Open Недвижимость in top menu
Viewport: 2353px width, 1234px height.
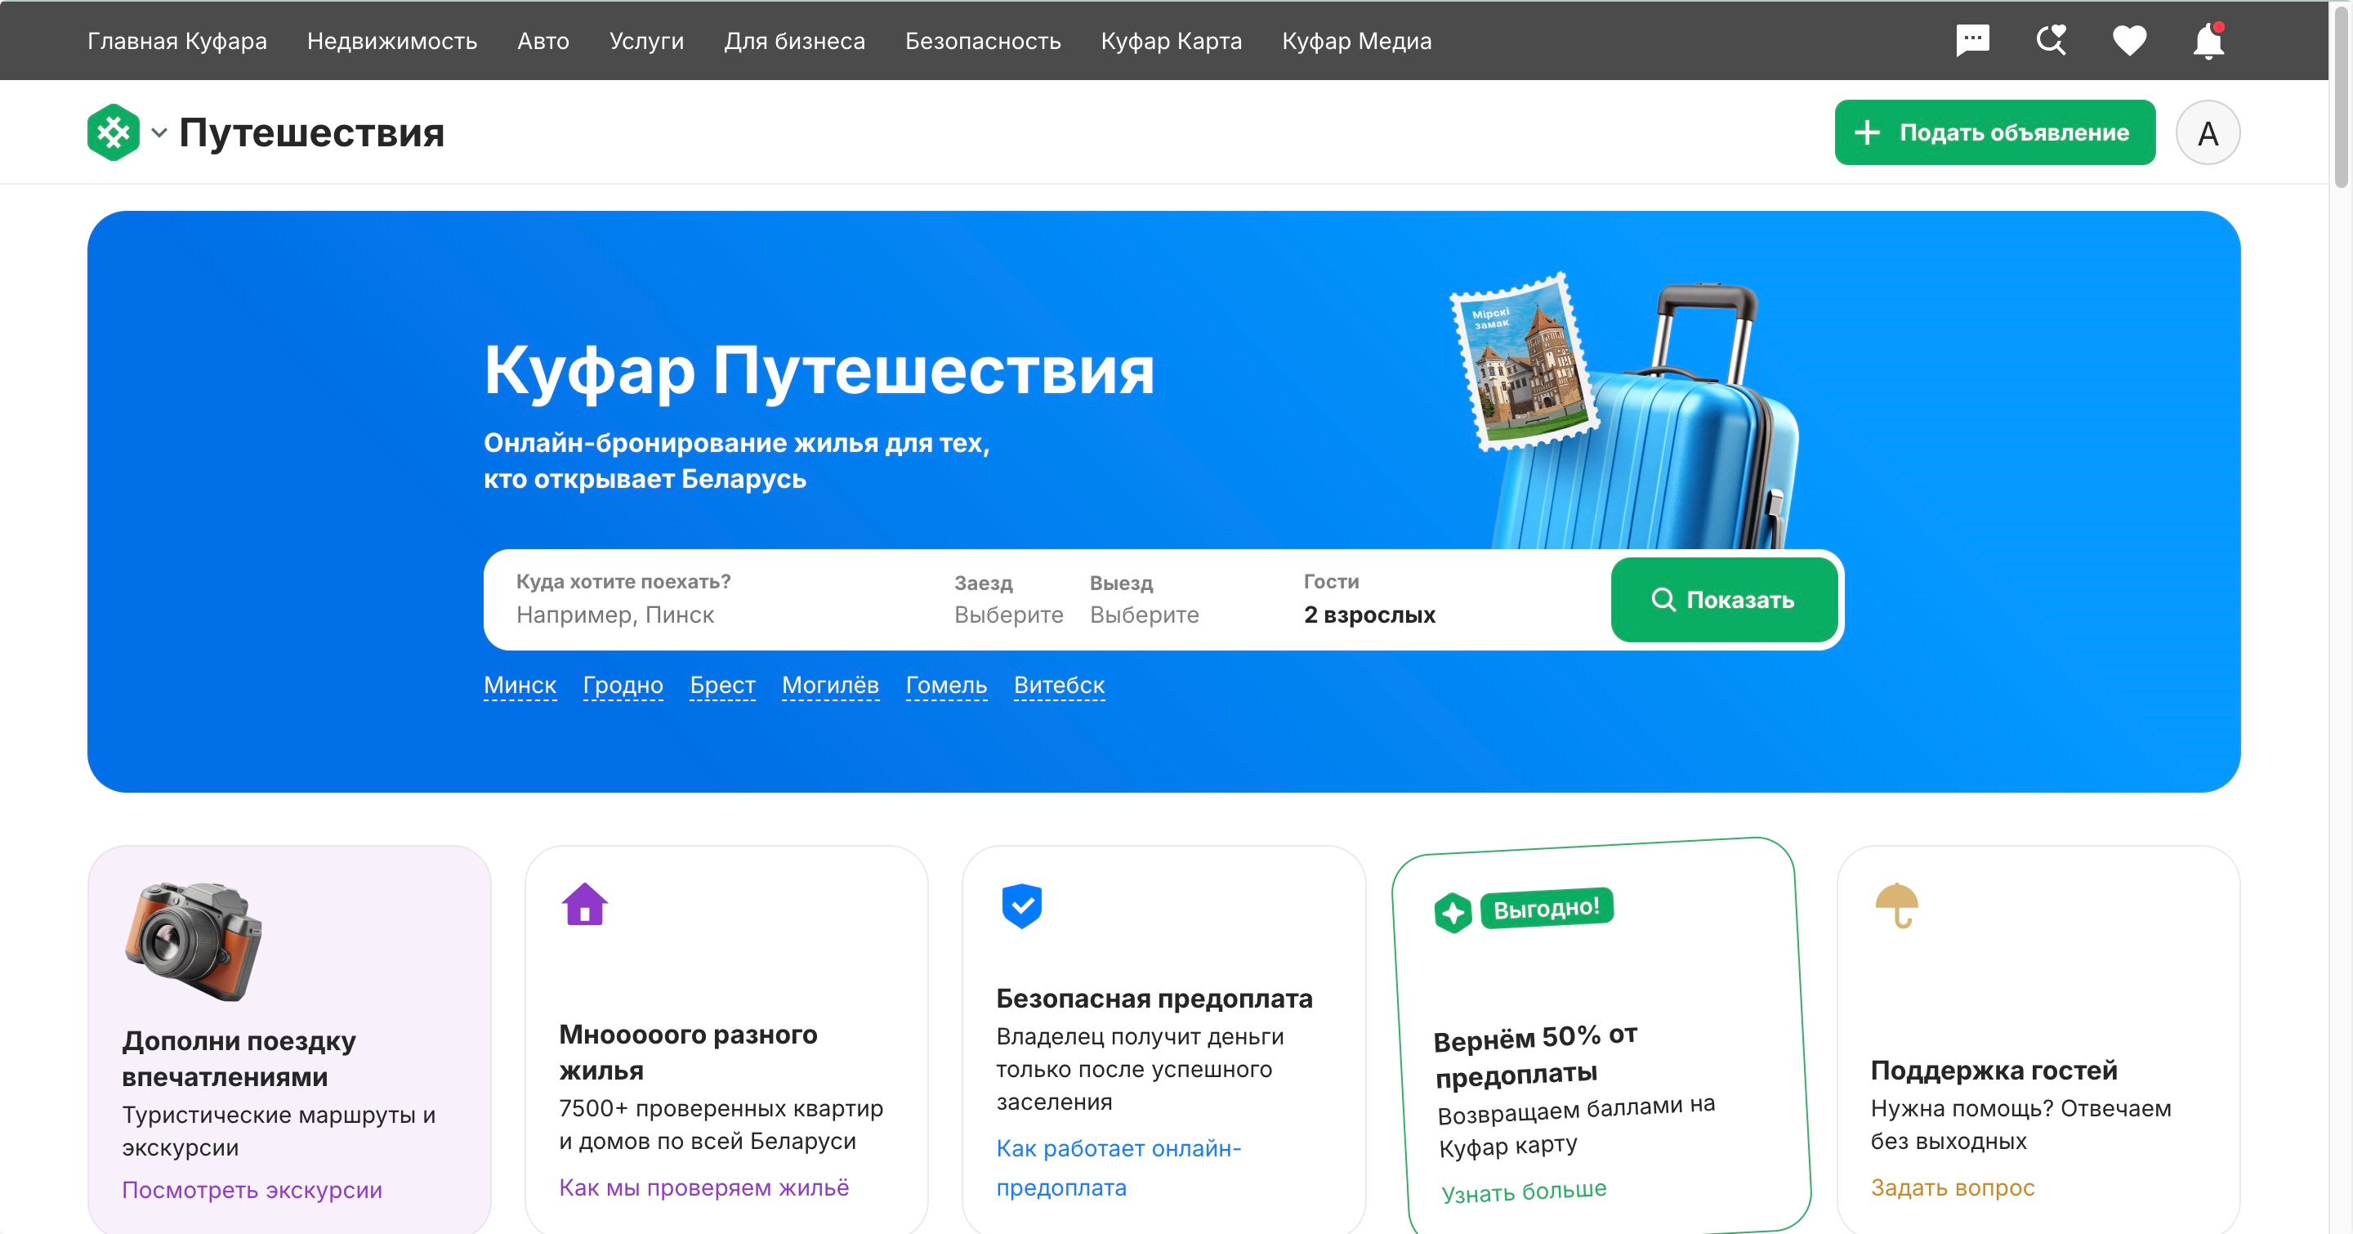click(x=392, y=41)
